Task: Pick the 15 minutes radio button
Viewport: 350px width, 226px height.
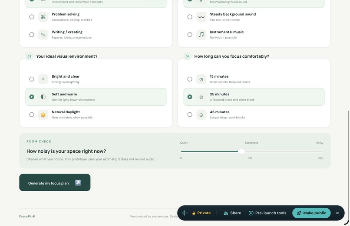Action: (190, 79)
